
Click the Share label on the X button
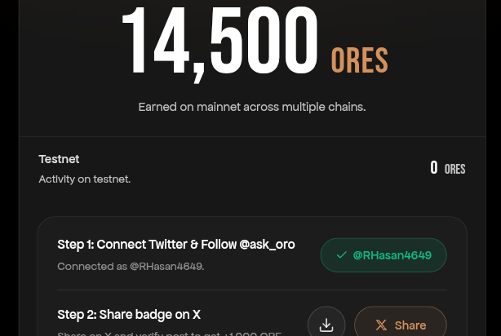pos(410,325)
